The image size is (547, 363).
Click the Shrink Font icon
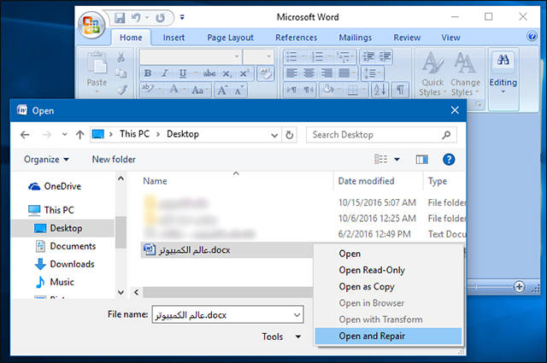point(238,90)
